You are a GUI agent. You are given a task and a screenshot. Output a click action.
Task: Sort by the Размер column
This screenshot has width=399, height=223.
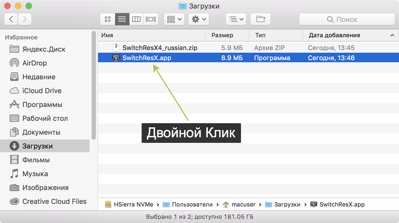[227, 35]
